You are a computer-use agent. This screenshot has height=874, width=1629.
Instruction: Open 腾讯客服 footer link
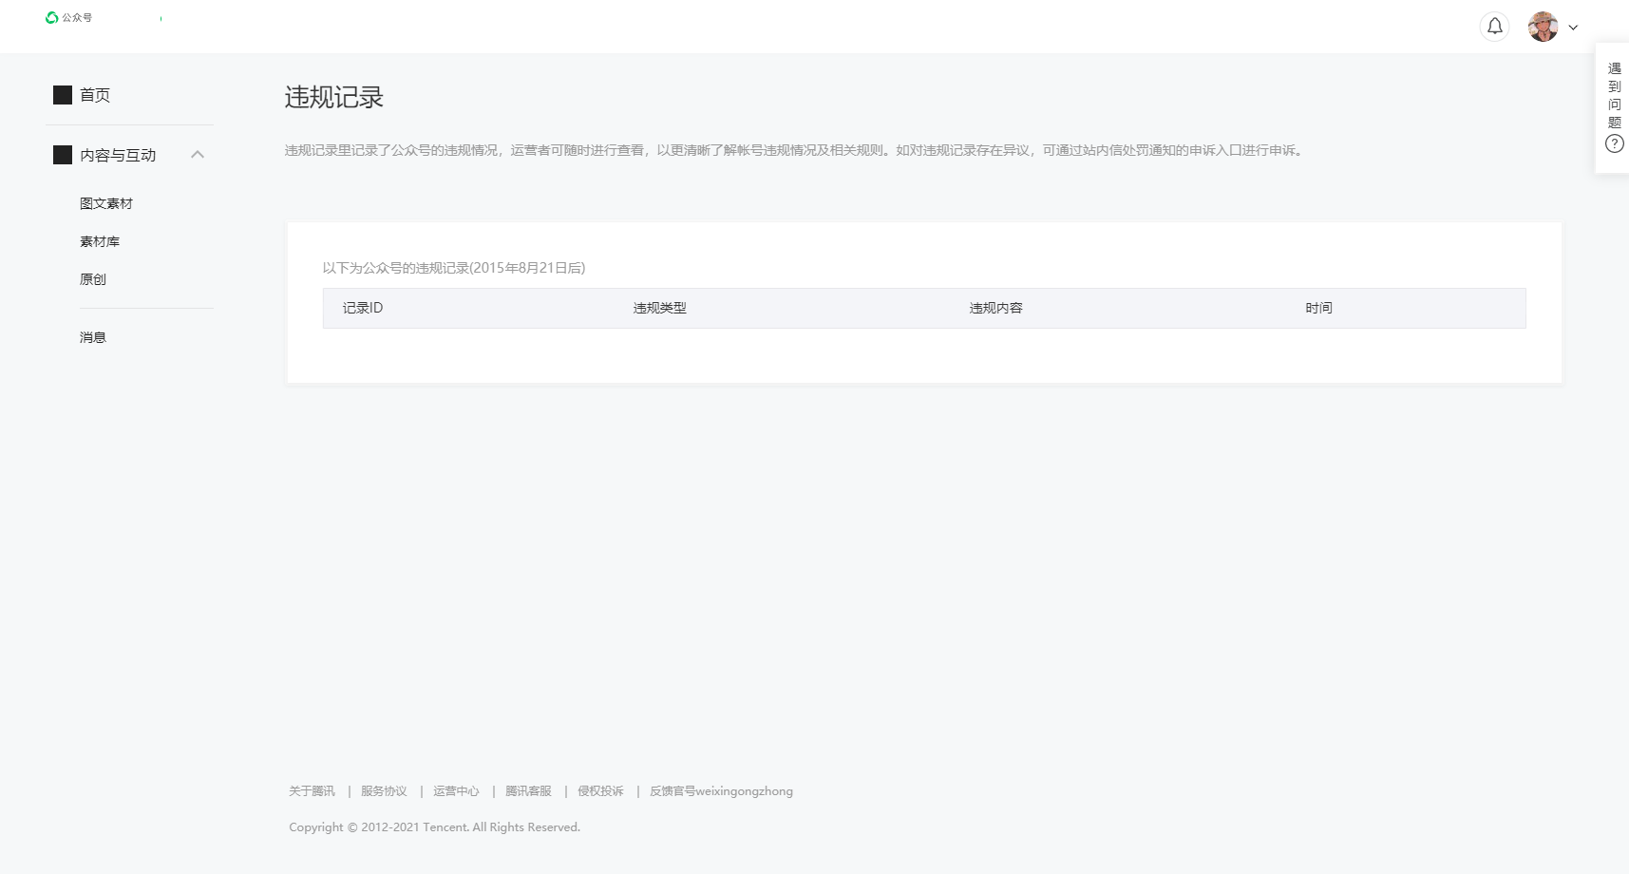click(528, 791)
